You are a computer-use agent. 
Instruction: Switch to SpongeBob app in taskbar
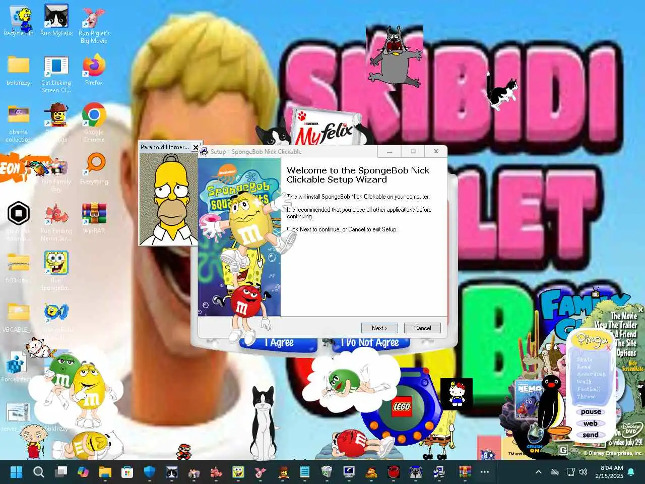[238, 472]
